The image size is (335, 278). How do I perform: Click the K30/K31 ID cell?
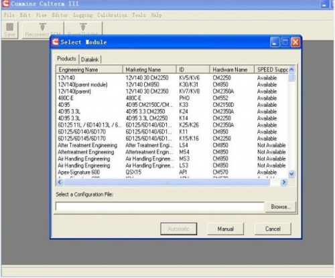point(188,85)
